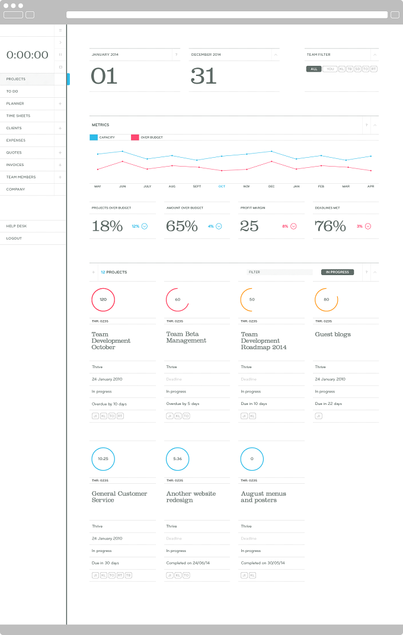Go to Expenses in the sidebar
This screenshot has width=403, height=635.
tap(16, 140)
